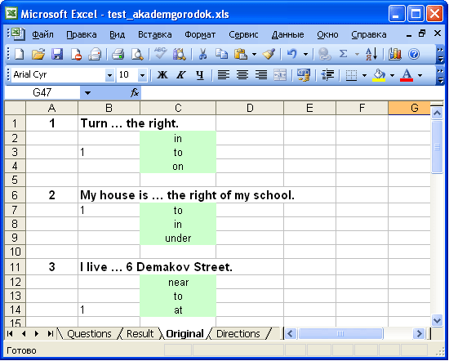Click the AutoSum sigma icon
This screenshot has height=361, width=449.
(343, 54)
